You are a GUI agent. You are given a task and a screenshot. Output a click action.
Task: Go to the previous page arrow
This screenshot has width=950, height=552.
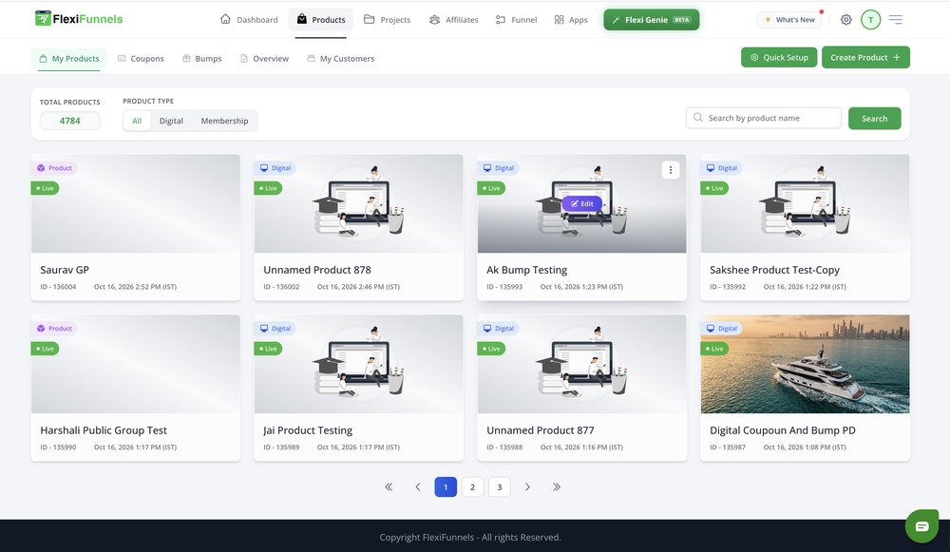click(417, 486)
